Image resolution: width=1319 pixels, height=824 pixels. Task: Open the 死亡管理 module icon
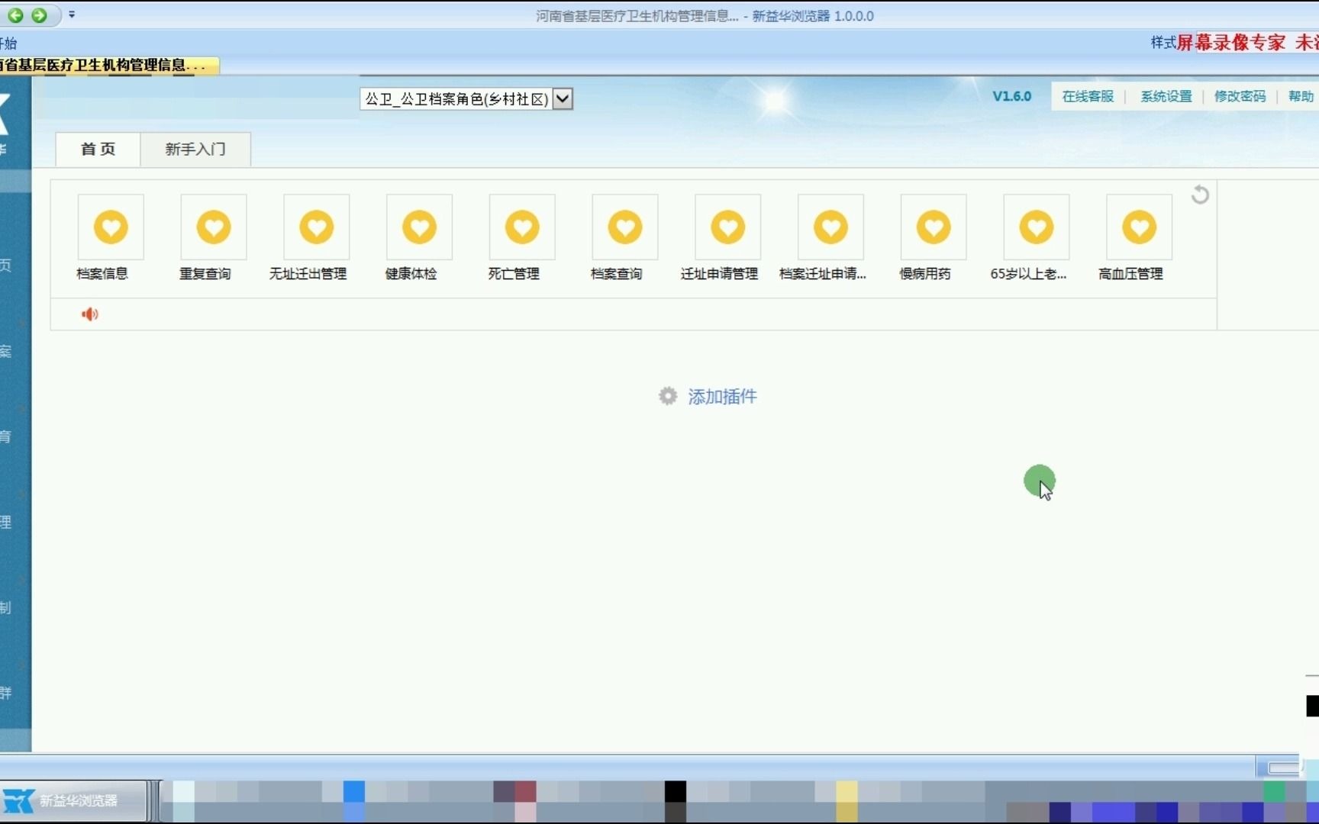pos(522,227)
